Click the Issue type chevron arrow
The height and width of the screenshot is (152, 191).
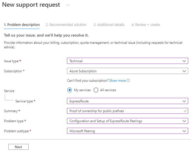point(184,61)
